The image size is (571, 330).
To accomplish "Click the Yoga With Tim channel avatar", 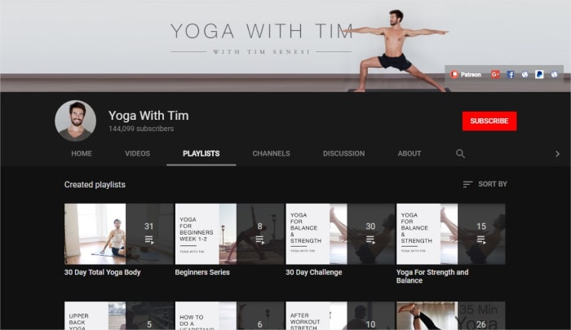I will [75, 121].
